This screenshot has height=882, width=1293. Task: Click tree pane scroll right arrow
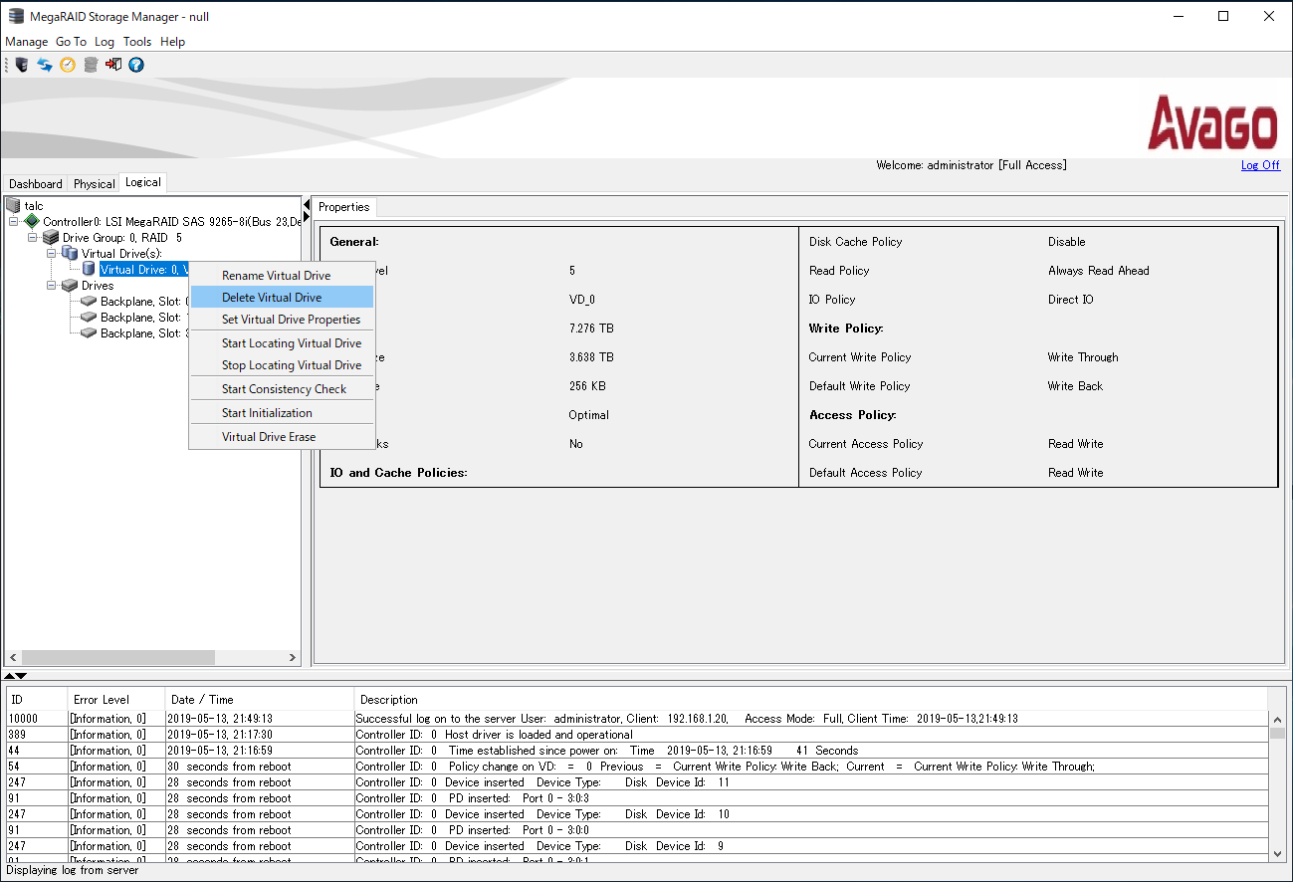[293, 658]
